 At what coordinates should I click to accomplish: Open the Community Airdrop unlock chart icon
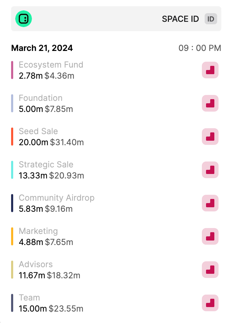210,203
